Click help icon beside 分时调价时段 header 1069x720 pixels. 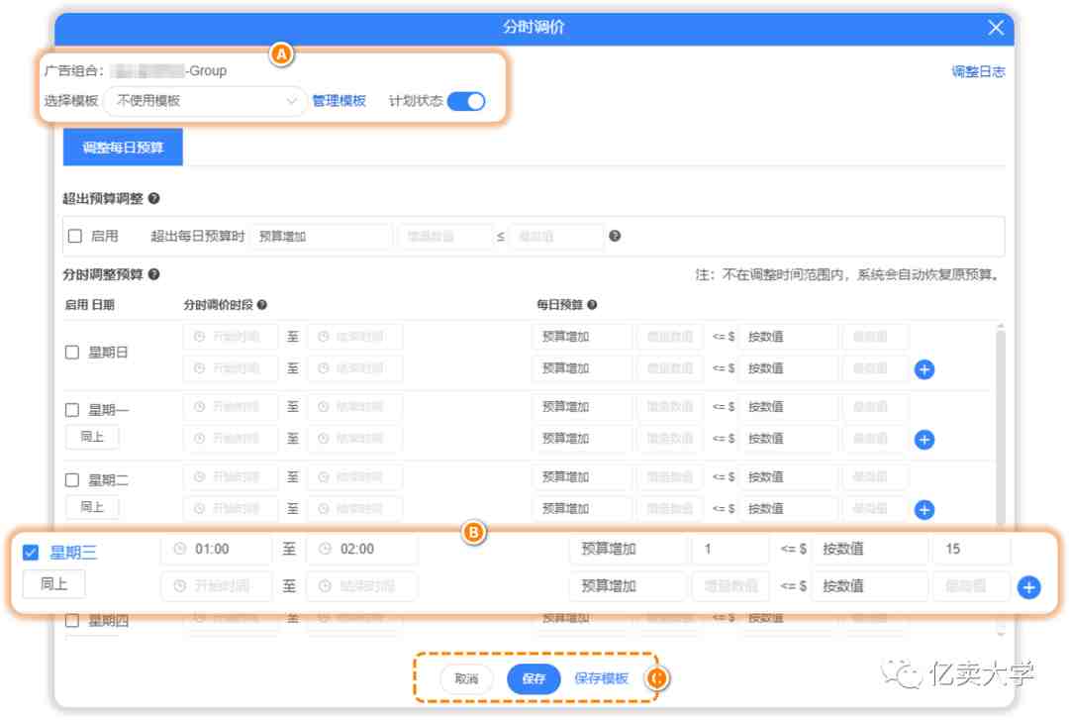click(261, 305)
